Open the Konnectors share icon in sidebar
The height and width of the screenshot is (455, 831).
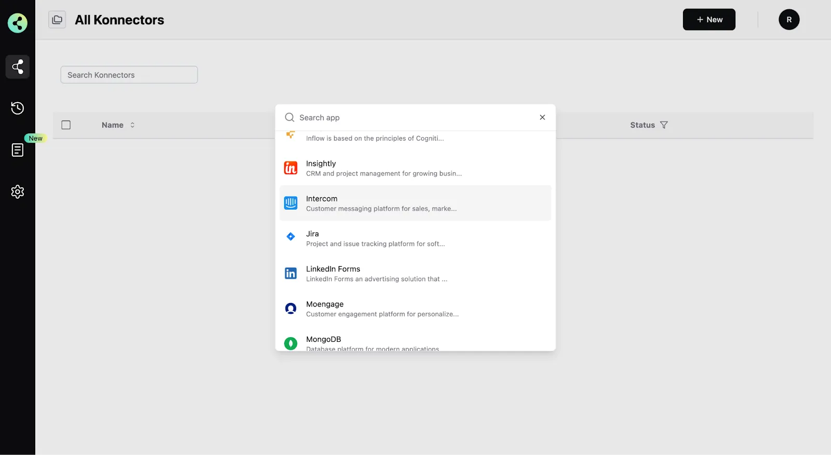18,66
